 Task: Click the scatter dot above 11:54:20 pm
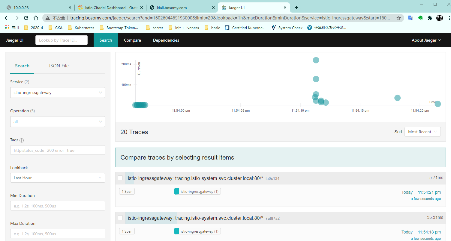pos(438,104)
